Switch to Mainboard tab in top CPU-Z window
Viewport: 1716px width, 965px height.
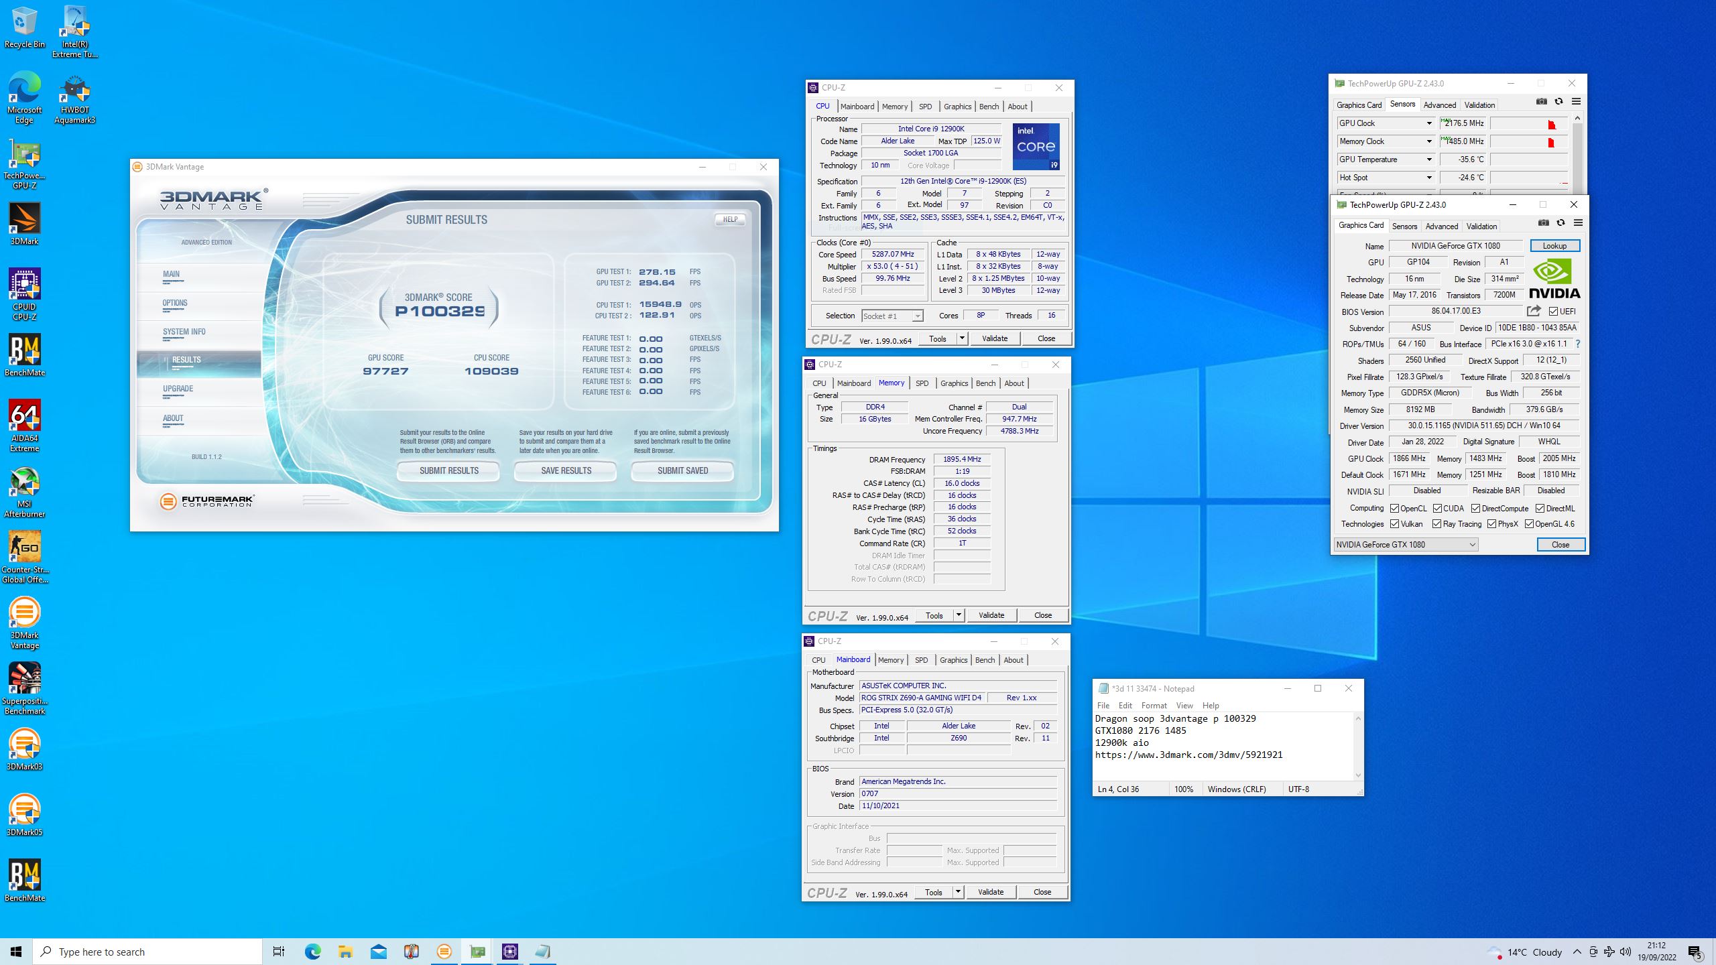click(x=857, y=107)
